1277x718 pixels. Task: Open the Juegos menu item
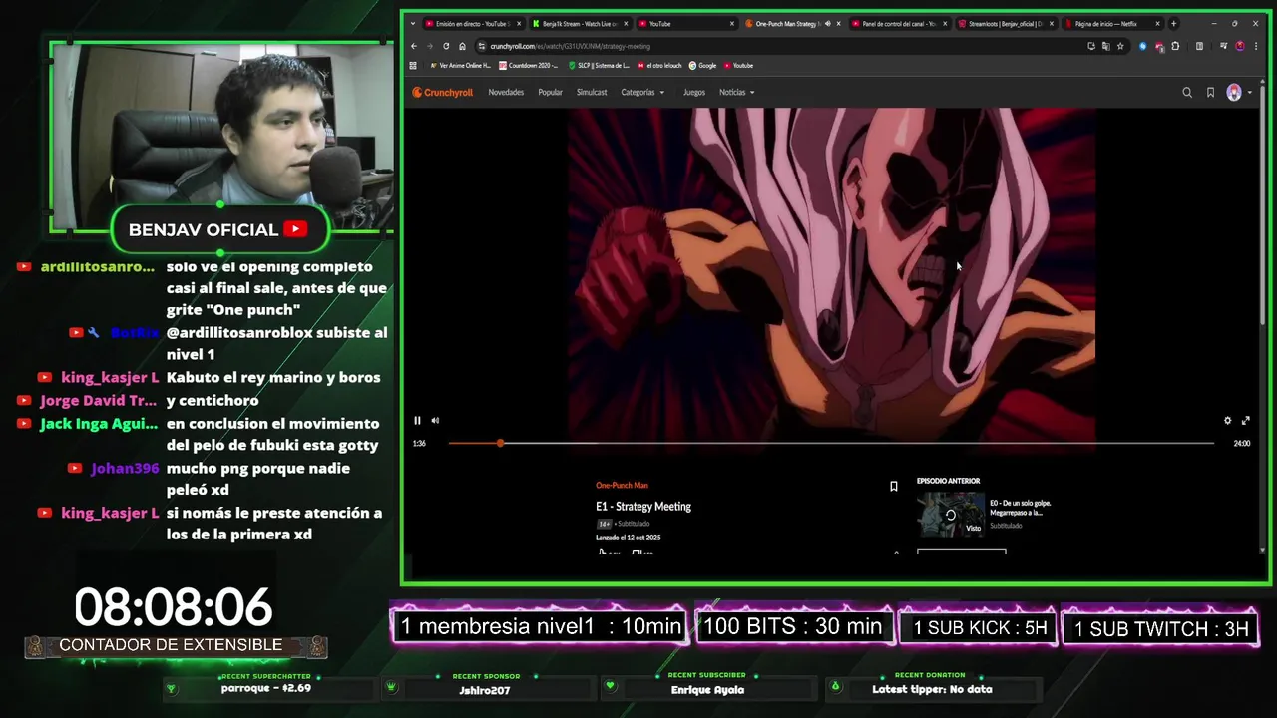694,92
